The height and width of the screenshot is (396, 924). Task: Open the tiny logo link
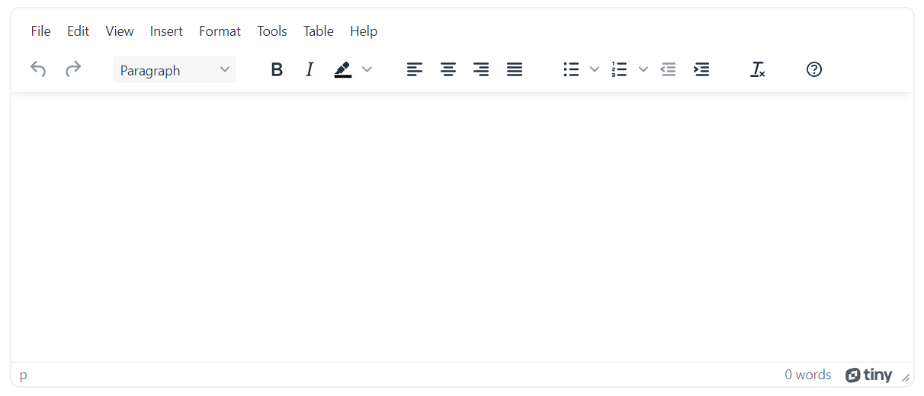coord(868,375)
